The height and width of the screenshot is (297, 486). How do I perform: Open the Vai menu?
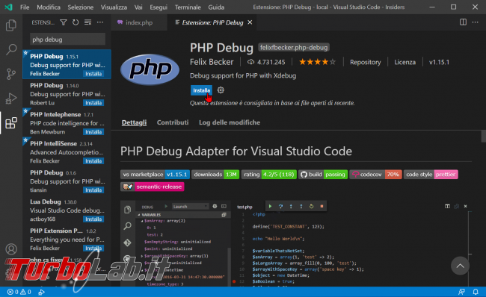coord(138,7)
